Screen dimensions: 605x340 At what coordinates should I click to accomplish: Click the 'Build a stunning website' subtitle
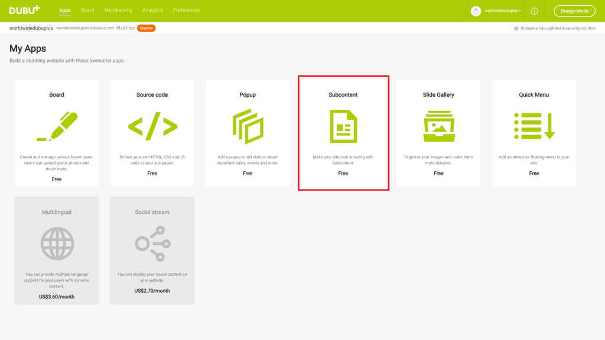(x=67, y=61)
